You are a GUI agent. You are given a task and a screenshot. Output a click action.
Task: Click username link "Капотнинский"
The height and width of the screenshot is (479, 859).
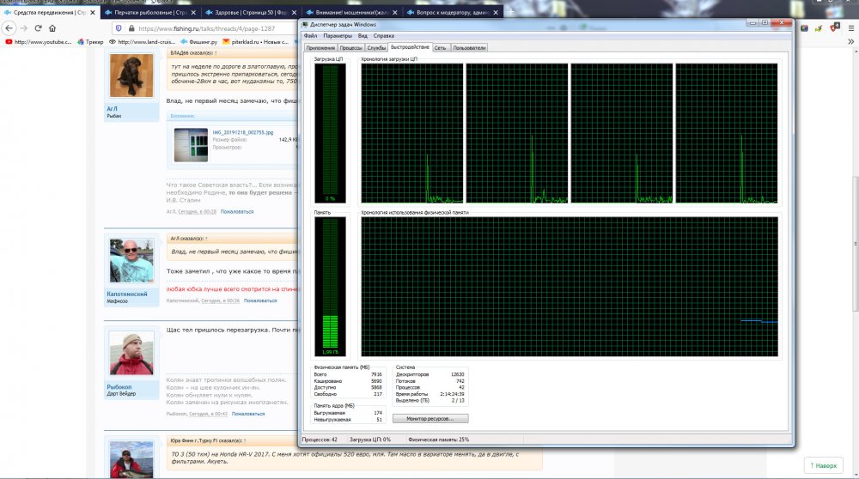coord(127,294)
